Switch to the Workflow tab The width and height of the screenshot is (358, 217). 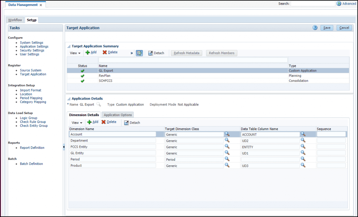[15, 20]
